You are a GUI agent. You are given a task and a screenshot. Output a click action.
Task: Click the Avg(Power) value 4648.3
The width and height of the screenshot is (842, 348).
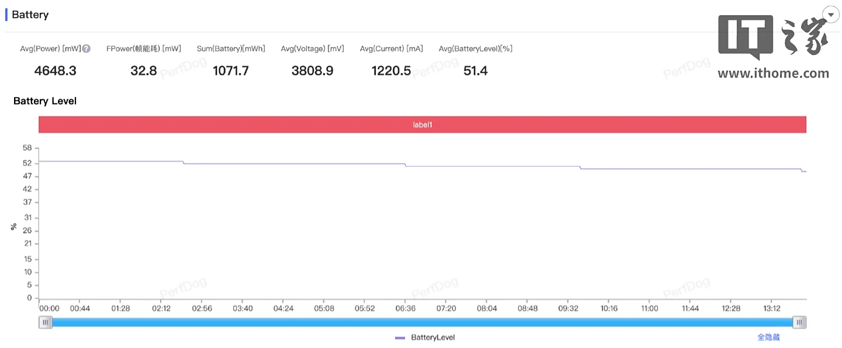click(55, 71)
